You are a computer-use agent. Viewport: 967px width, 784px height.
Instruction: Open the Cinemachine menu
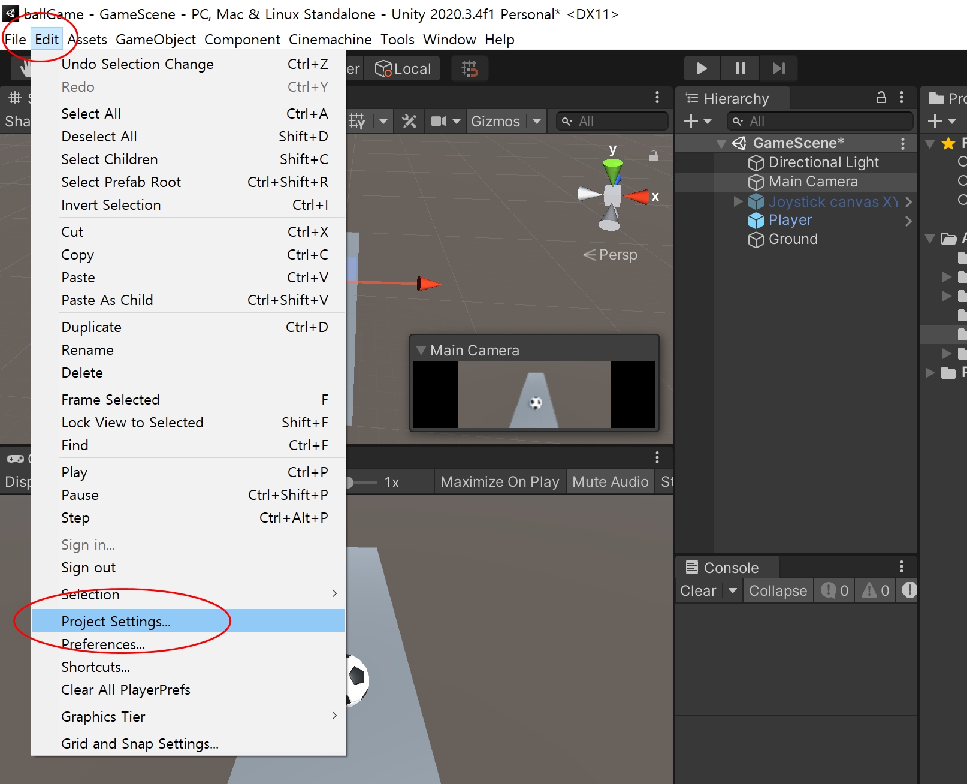pos(330,40)
